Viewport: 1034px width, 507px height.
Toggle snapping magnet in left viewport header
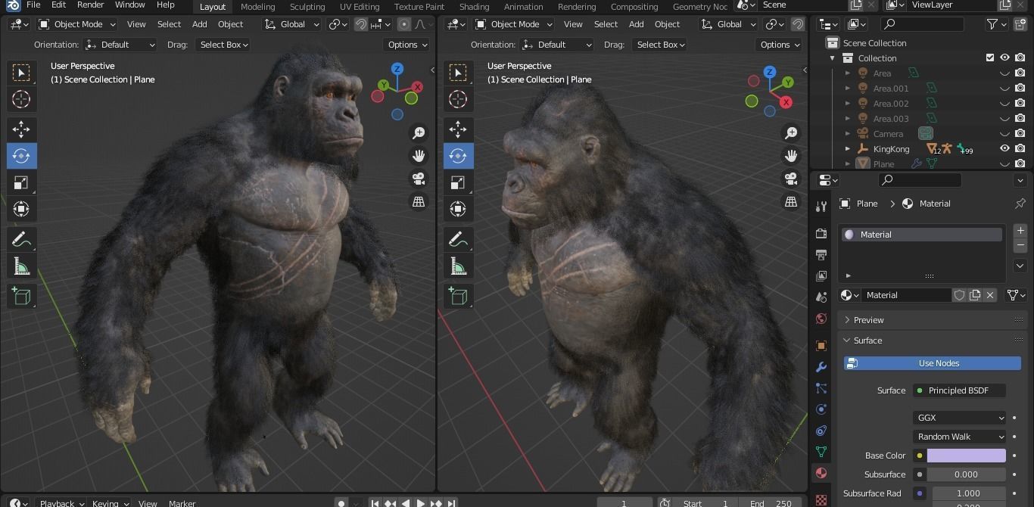coord(361,24)
